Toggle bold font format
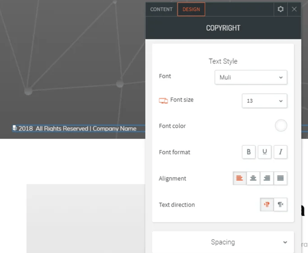This screenshot has width=308, height=253. pos(249,152)
